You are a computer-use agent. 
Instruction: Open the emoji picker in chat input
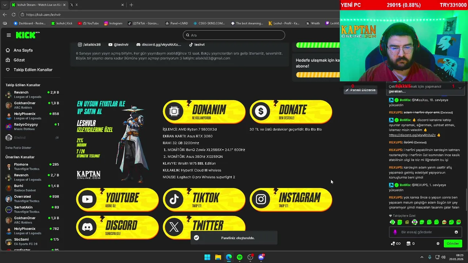pos(456,232)
